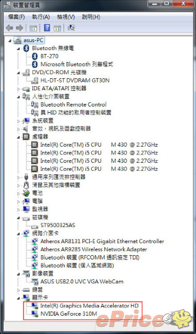The image size is (196, 334).
Task: Select the ASUS USB2.0 UVC VGA WebCam icon
Action: pyautogui.click(x=35, y=281)
